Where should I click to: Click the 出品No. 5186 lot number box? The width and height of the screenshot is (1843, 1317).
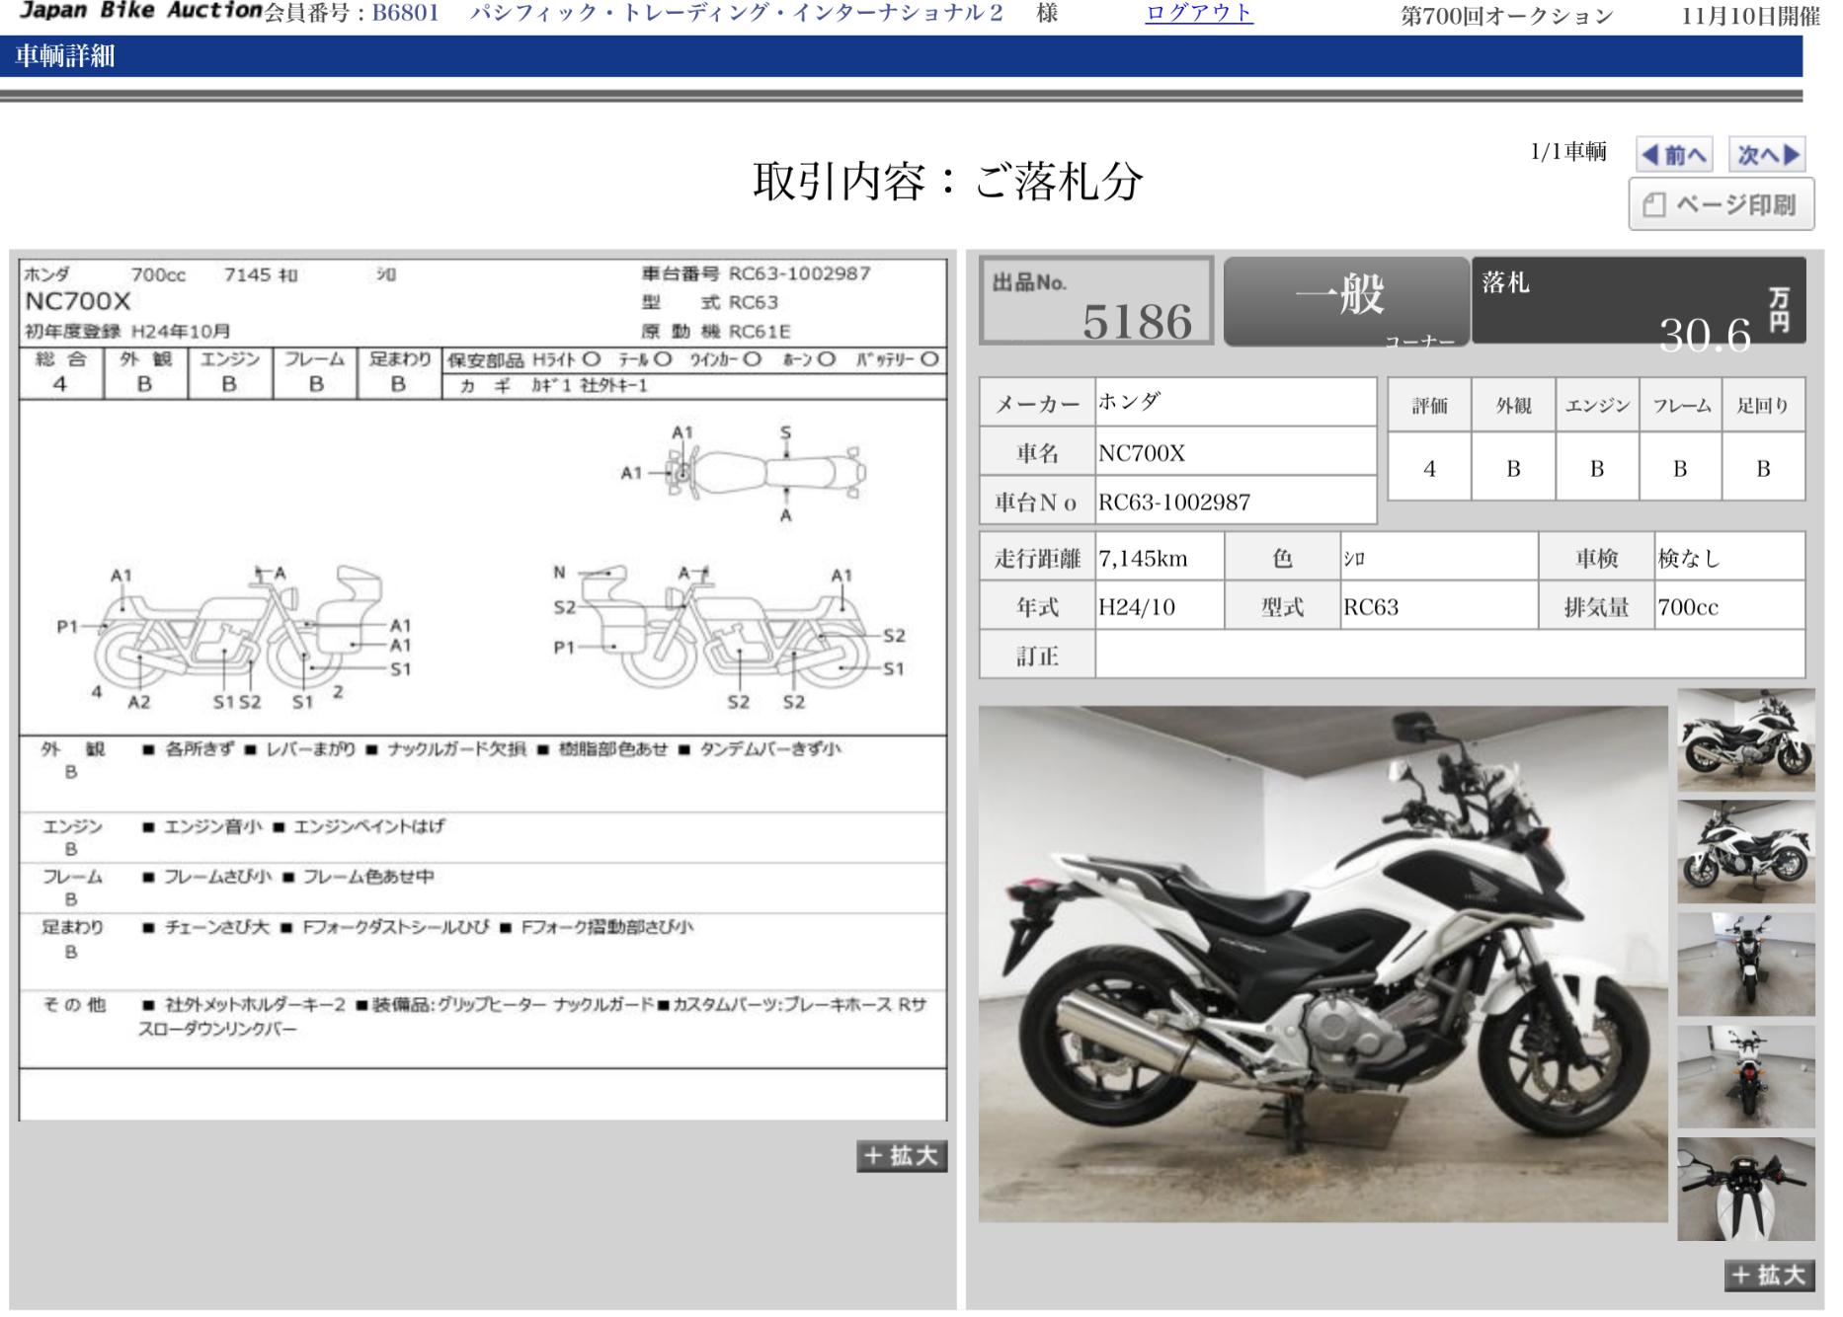(x=1096, y=301)
